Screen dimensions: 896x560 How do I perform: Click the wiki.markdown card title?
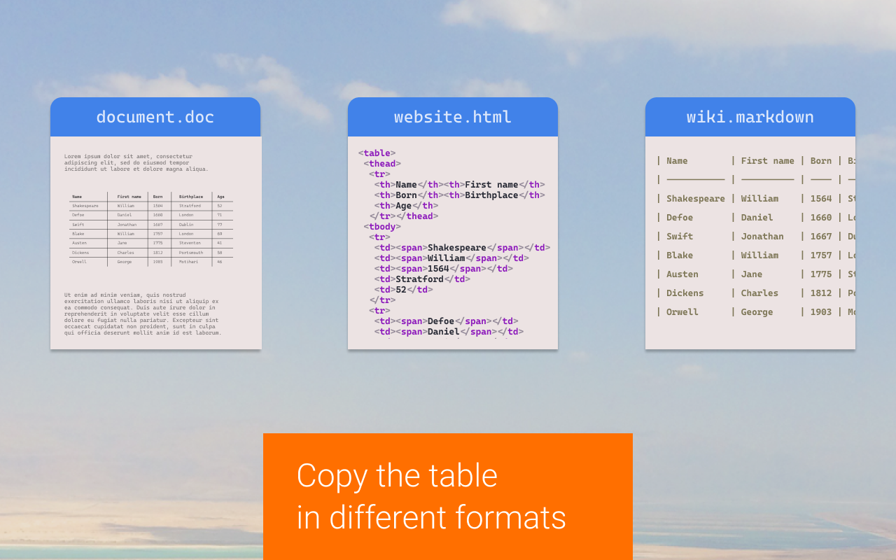(x=750, y=117)
